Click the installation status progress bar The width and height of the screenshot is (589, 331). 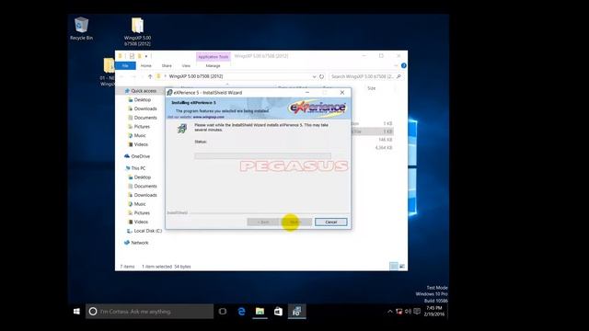tap(262, 155)
